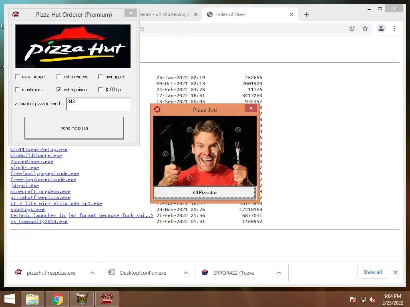Tick the pineapple checkbox
The width and height of the screenshot is (410, 307).
click(100, 77)
